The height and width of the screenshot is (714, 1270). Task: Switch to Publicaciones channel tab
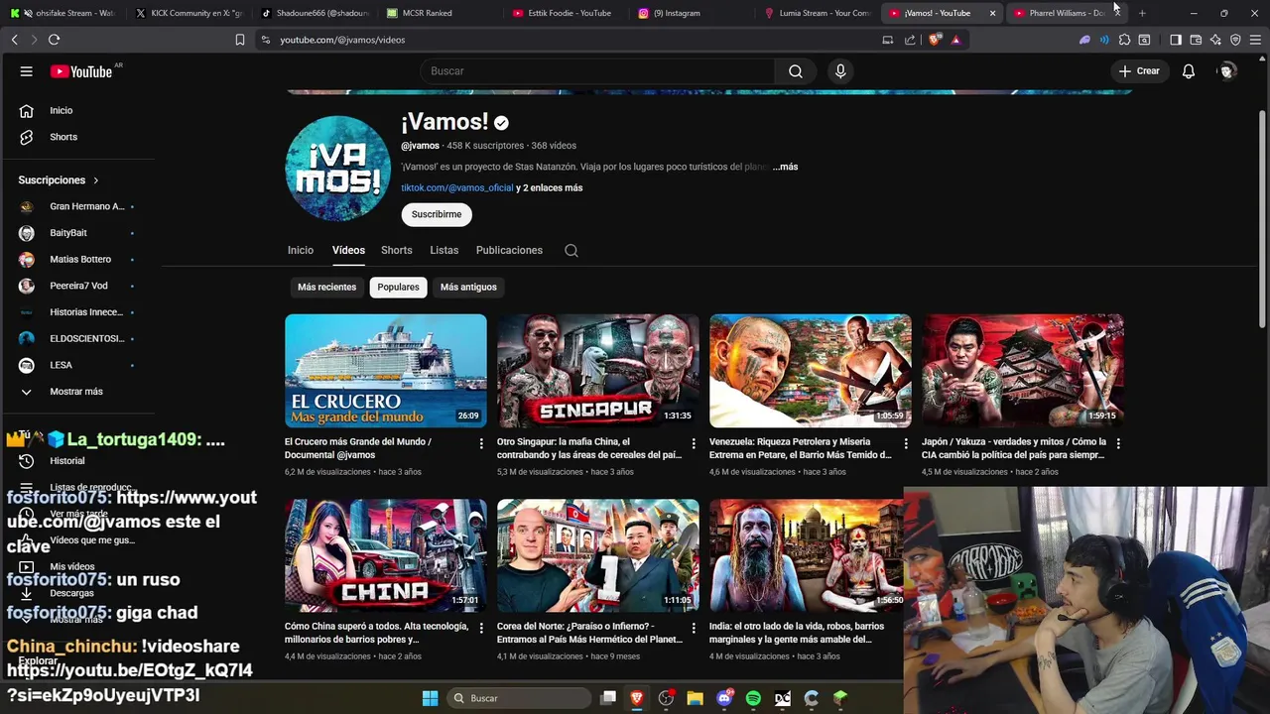509,251
